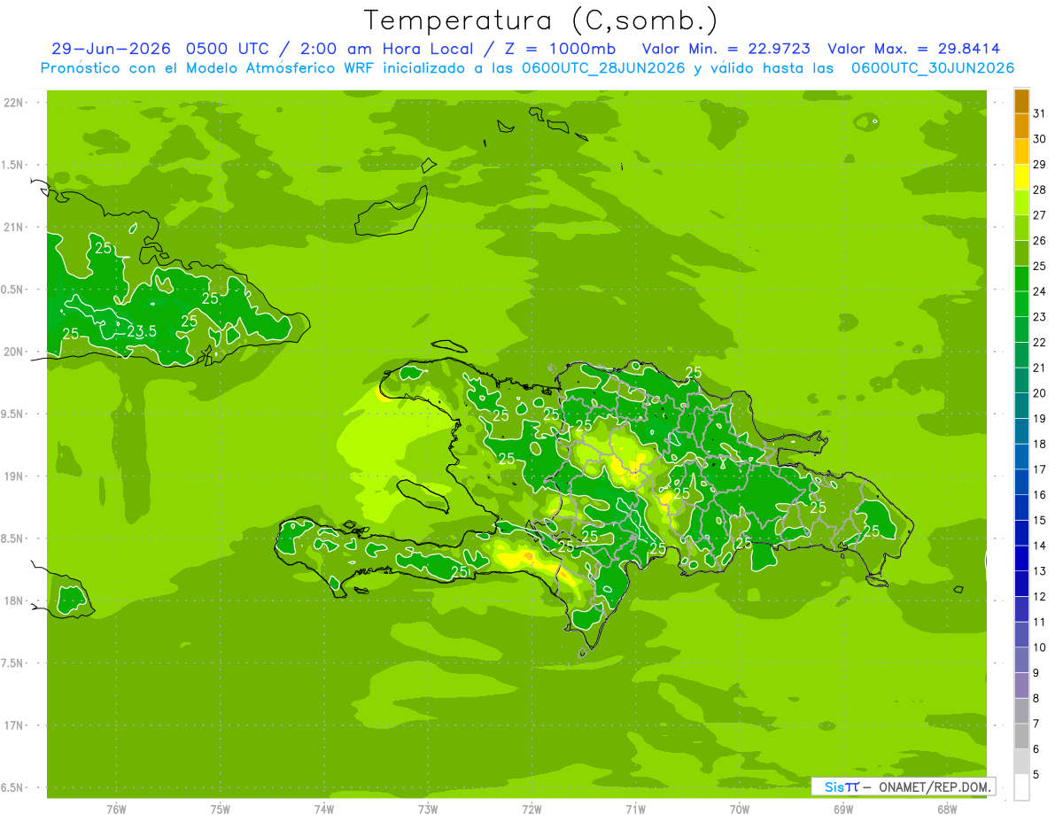The height and width of the screenshot is (821, 1063).
Task: Click the orange swatch above scale label 31
Action: click(1021, 101)
